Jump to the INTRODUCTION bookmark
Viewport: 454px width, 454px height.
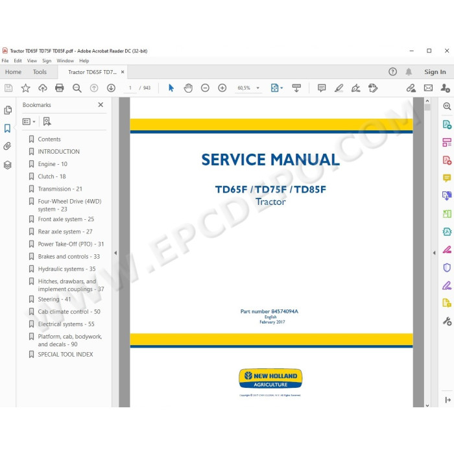pyautogui.click(x=59, y=152)
